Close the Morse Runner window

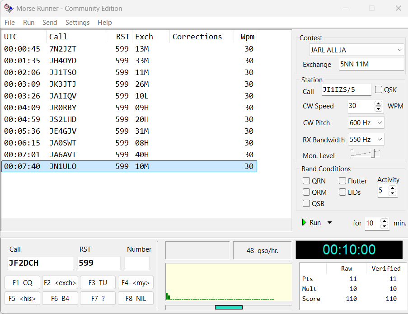[398, 8]
